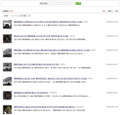Image resolution: width=120 pixels, height=115 pixels.
Task: Open thumbnail of white SUV in first result
Action: click(7, 24)
